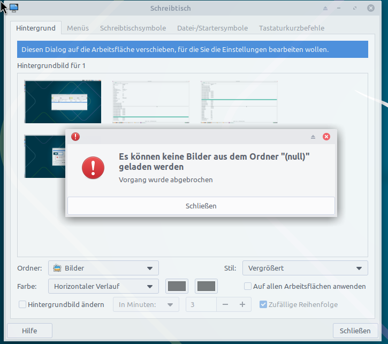Click the minus icon to decrease minutes

point(225,304)
